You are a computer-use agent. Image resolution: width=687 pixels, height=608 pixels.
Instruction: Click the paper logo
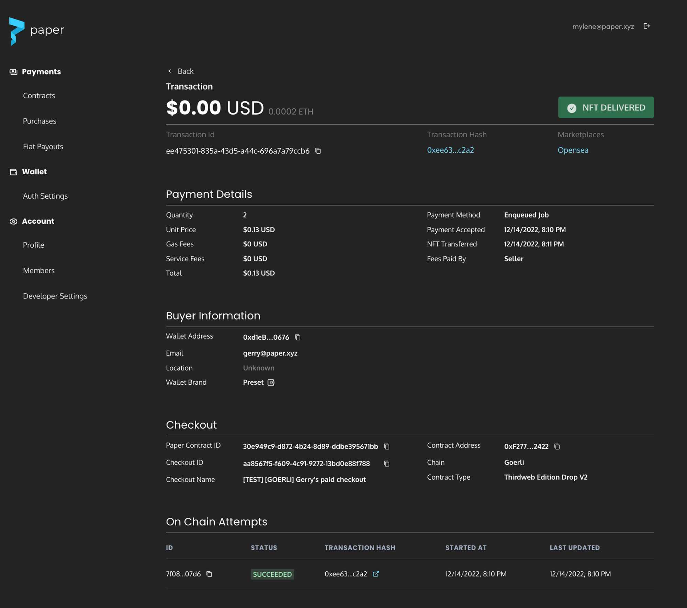(36, 31)
